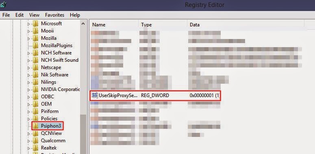Expand the Nilings key
This screenshot has height=154, width=315.
(x=28, y=83)
